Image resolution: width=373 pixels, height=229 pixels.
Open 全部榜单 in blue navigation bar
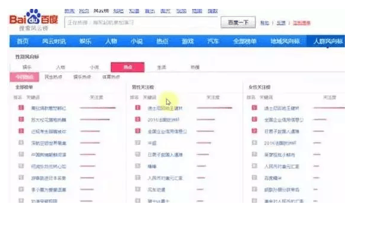pos(244,41)
